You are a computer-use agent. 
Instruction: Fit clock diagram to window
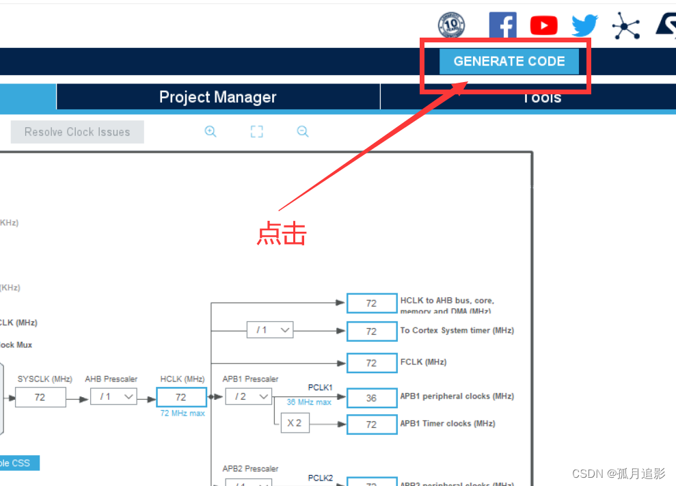257,131
